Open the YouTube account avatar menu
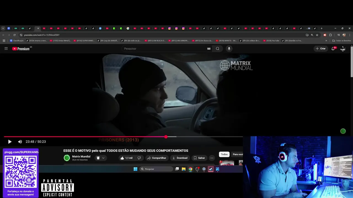Viewport: 353px width, 198px height. pyautogui.click(x=343, y=49)
